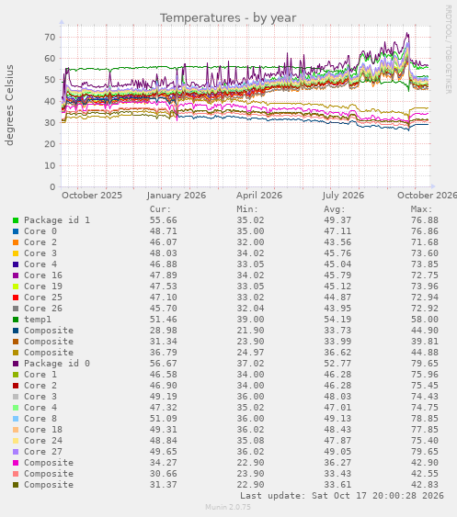Click the lavender Core 27 swatch

coord(16,452)
